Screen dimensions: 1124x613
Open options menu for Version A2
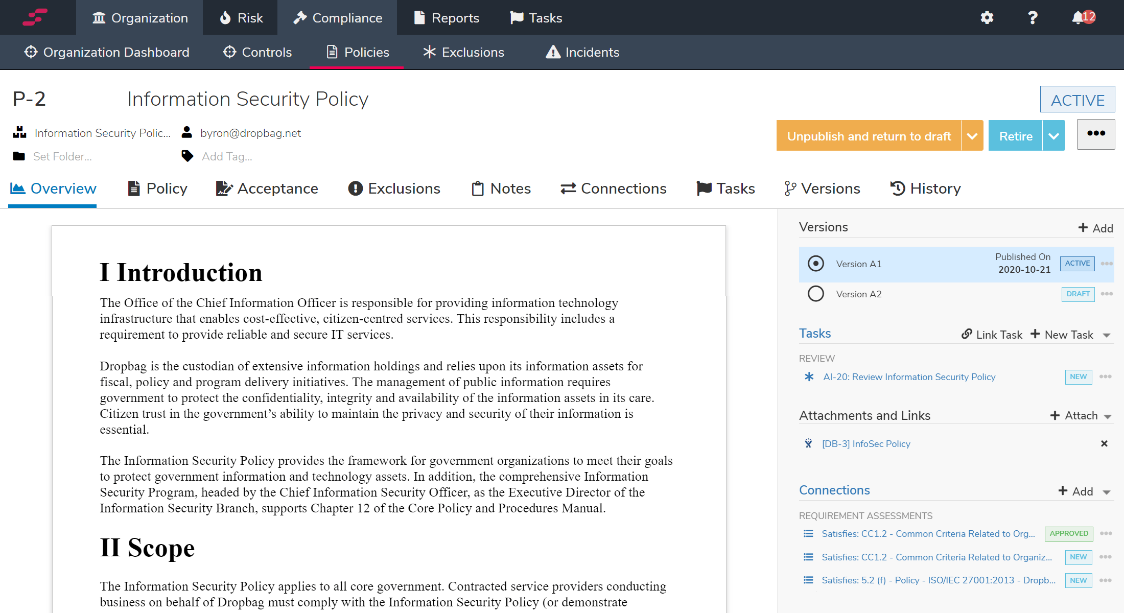pos(1107,294)
